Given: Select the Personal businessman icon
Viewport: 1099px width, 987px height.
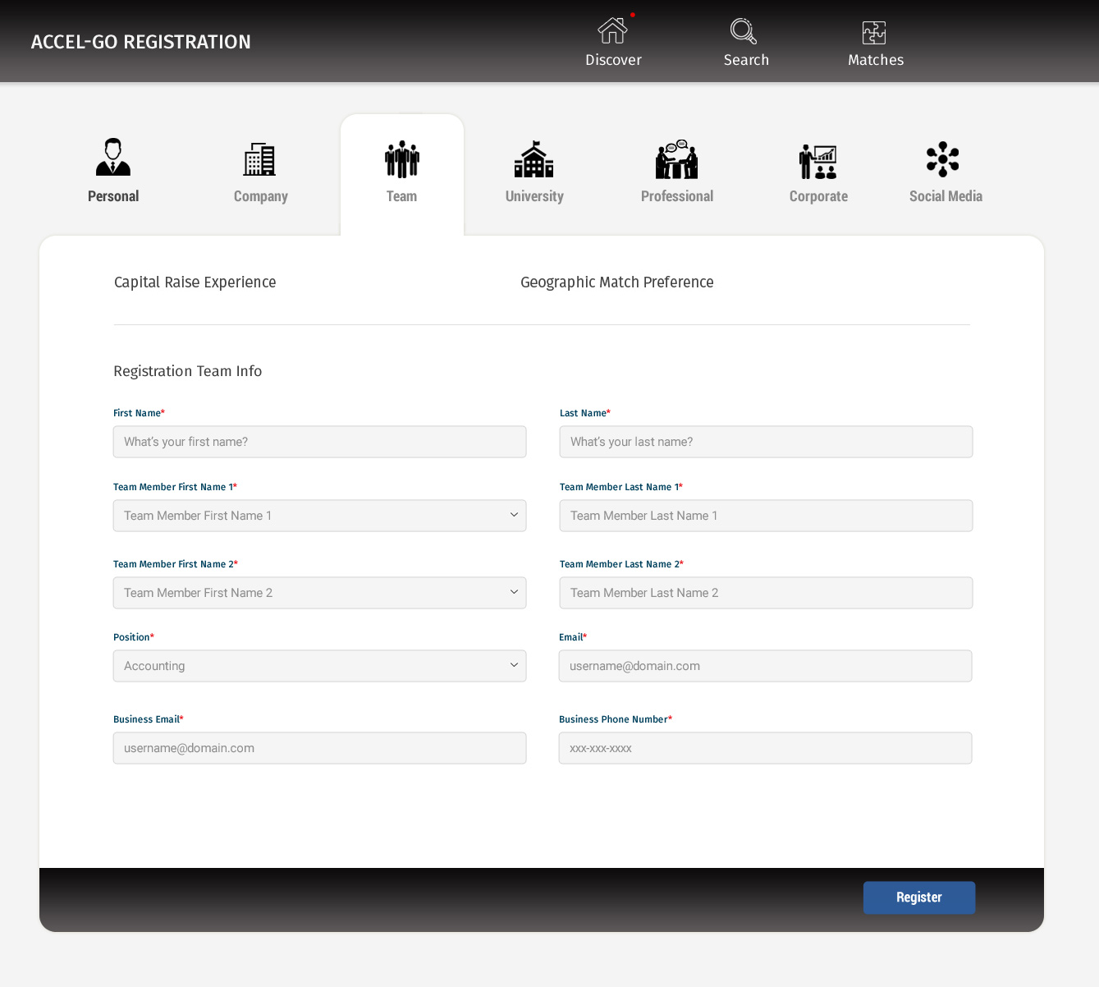Looking at the screenshot, I should point(113,158).
